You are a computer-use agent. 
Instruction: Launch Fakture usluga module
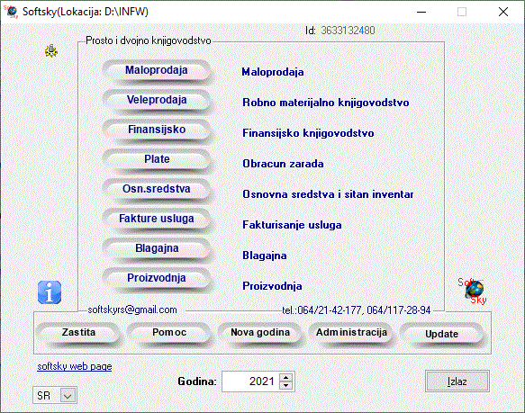point(157,219)
